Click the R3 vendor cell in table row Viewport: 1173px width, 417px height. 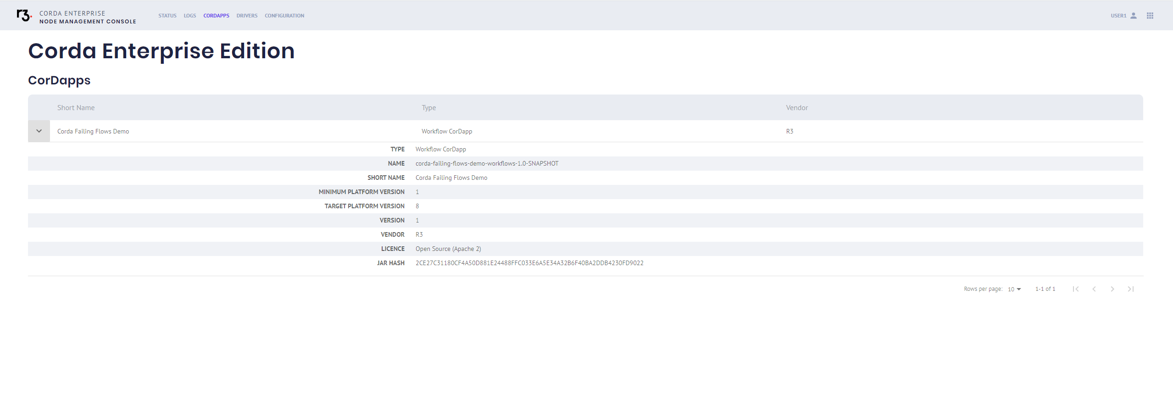point(789,131)
